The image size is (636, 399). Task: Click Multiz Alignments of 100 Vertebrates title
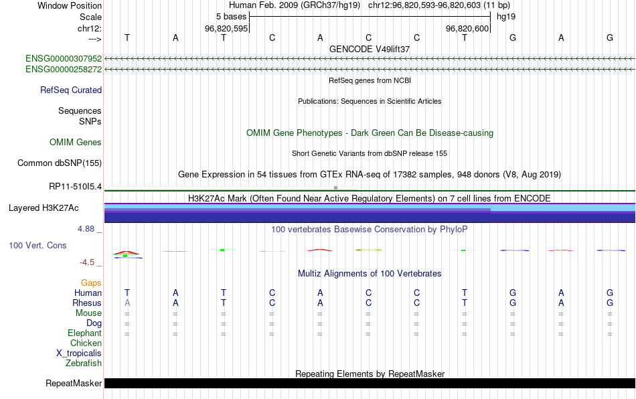pos(370,273)
